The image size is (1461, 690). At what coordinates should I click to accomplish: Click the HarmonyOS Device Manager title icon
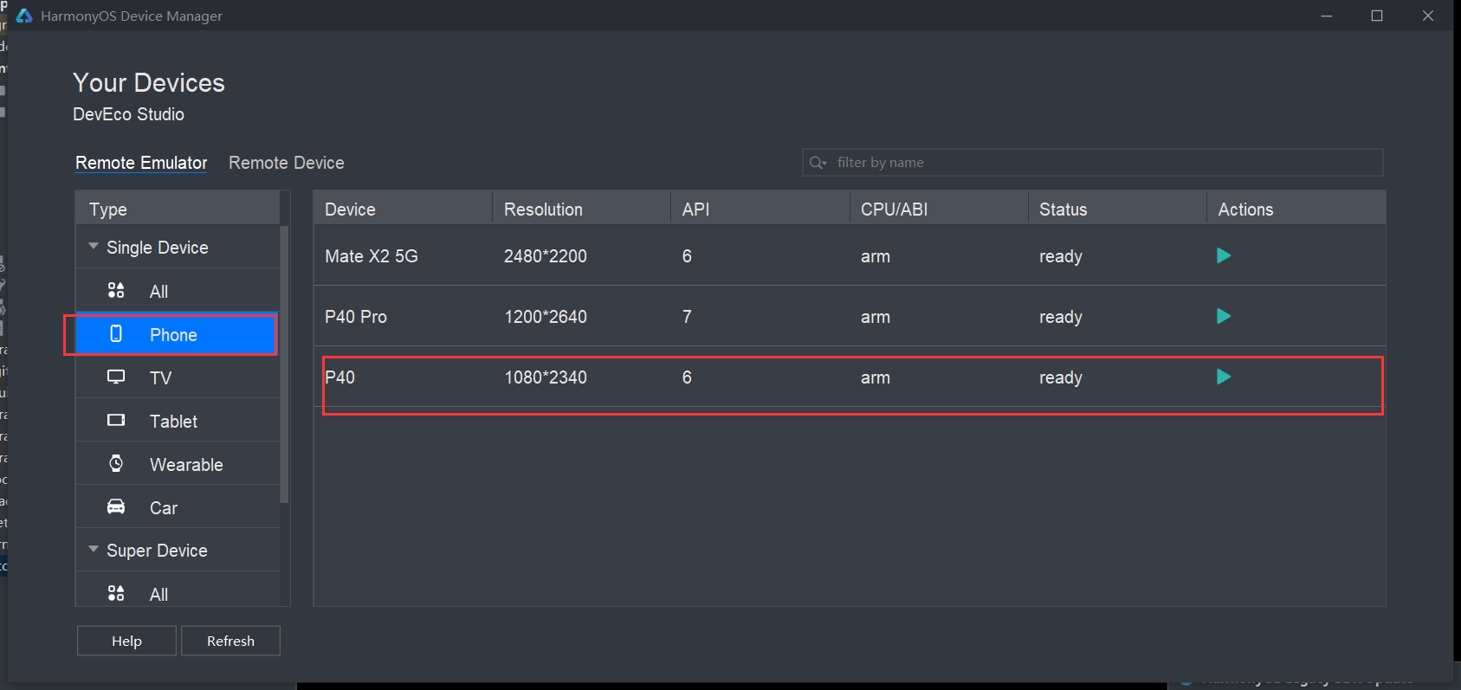(x=24, y=16)
